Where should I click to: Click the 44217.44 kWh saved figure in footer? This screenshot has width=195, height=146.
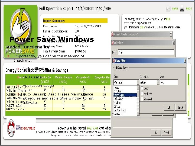coord(92,128)
